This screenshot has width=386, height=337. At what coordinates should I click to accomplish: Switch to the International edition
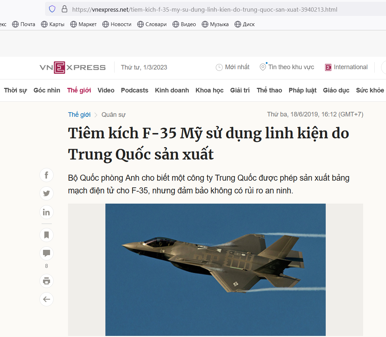[347, 67]
